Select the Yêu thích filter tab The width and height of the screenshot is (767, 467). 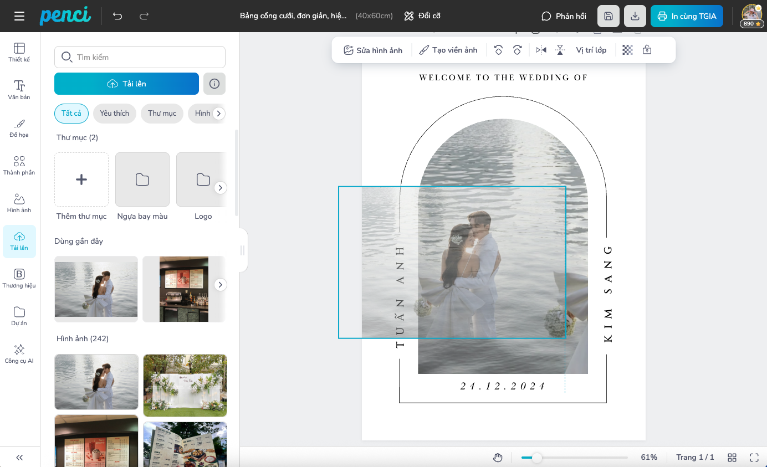pyautogui.click(x=114, y=113)
